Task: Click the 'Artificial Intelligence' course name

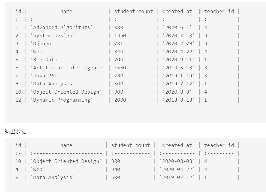Action: [x=68, y=68]
